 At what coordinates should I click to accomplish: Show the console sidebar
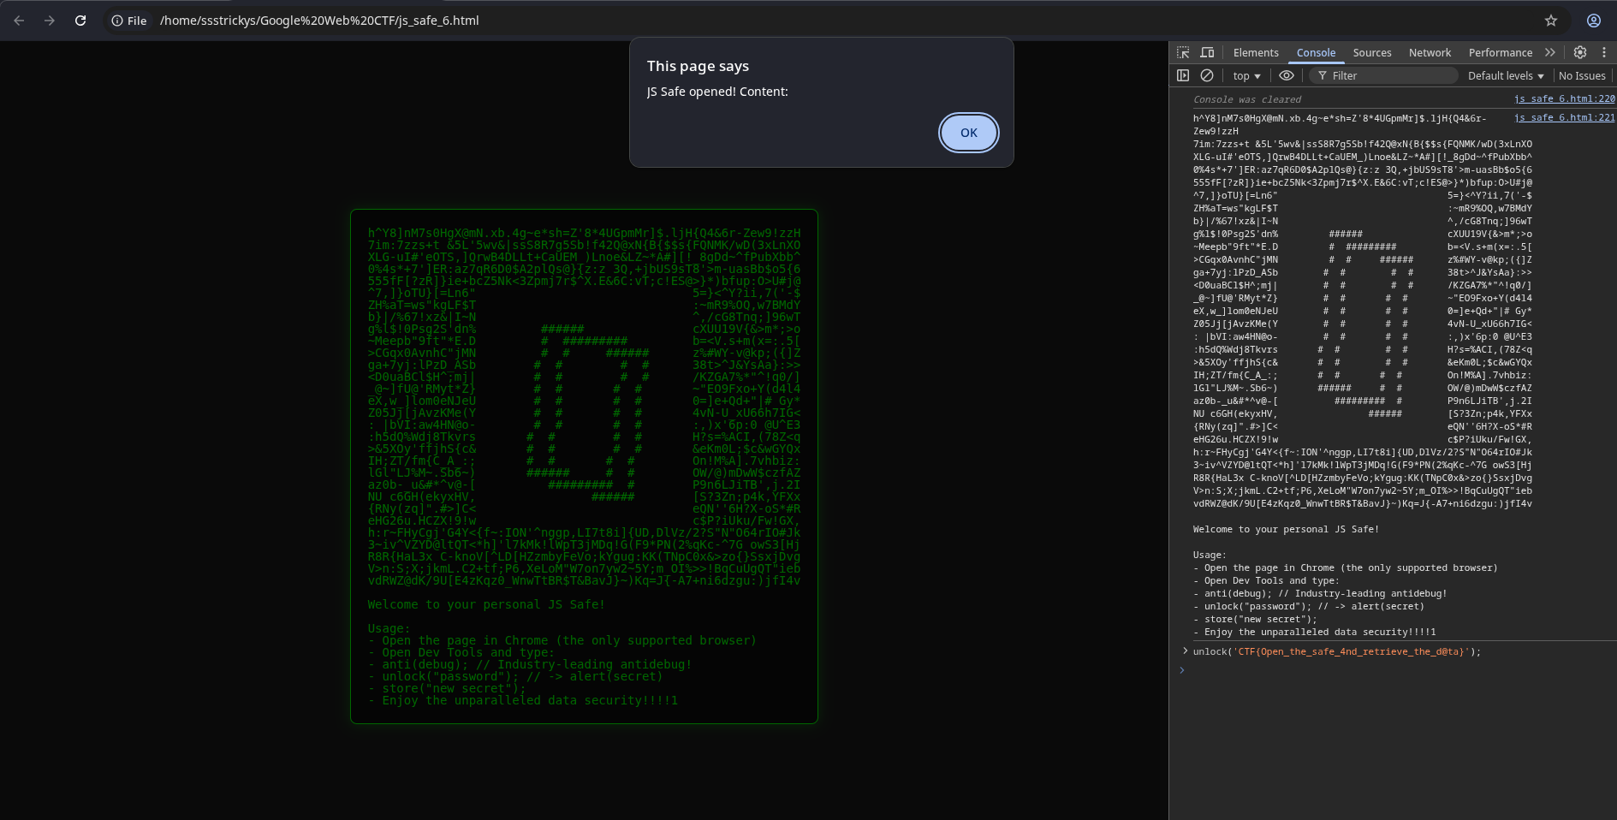tap(1183, 75)
